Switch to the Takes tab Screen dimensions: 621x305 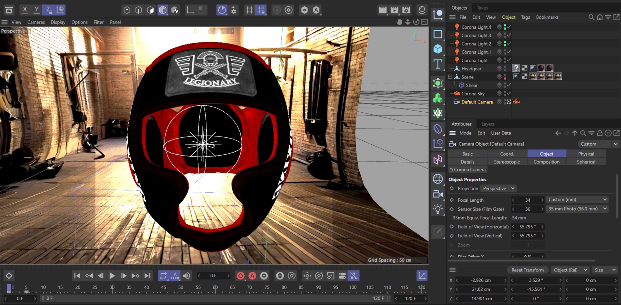[482, 8]
